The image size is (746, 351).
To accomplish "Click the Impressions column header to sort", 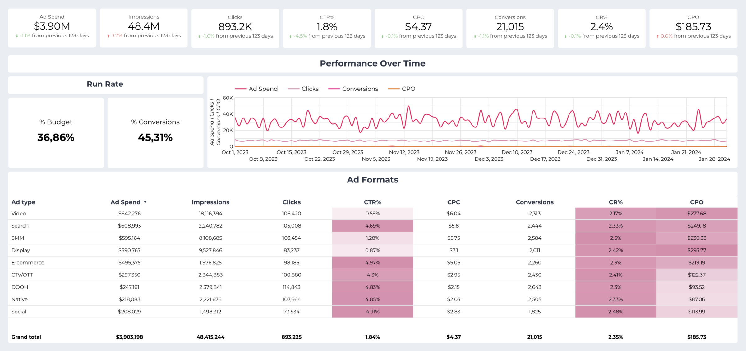I will 210,202.
